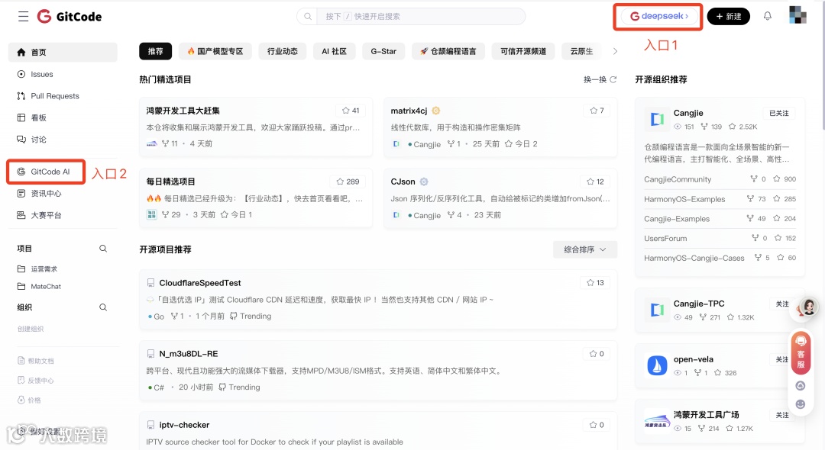Star the CloudflareSpeedTest project
Image resolution: width=825 pixels, height=450 pixels.
click(x=595, y=282)
